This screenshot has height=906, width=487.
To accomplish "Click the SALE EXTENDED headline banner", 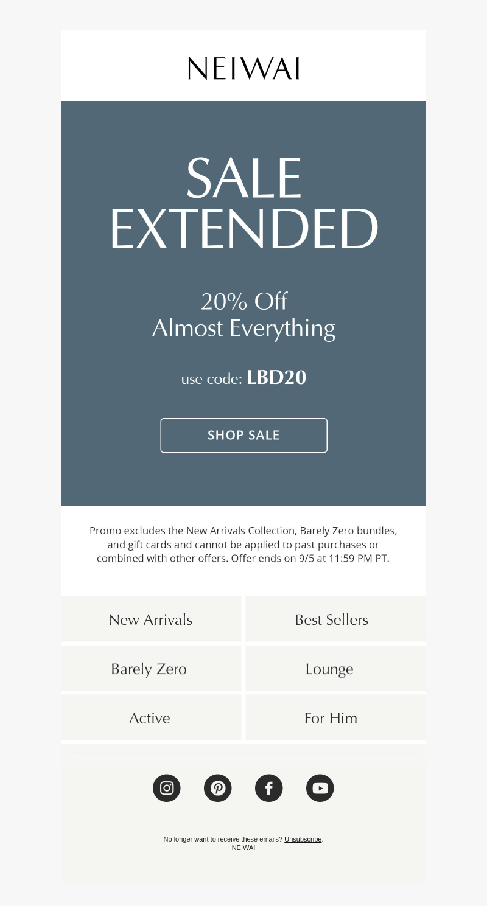I will pyautogui.click(x=243, y=203).
